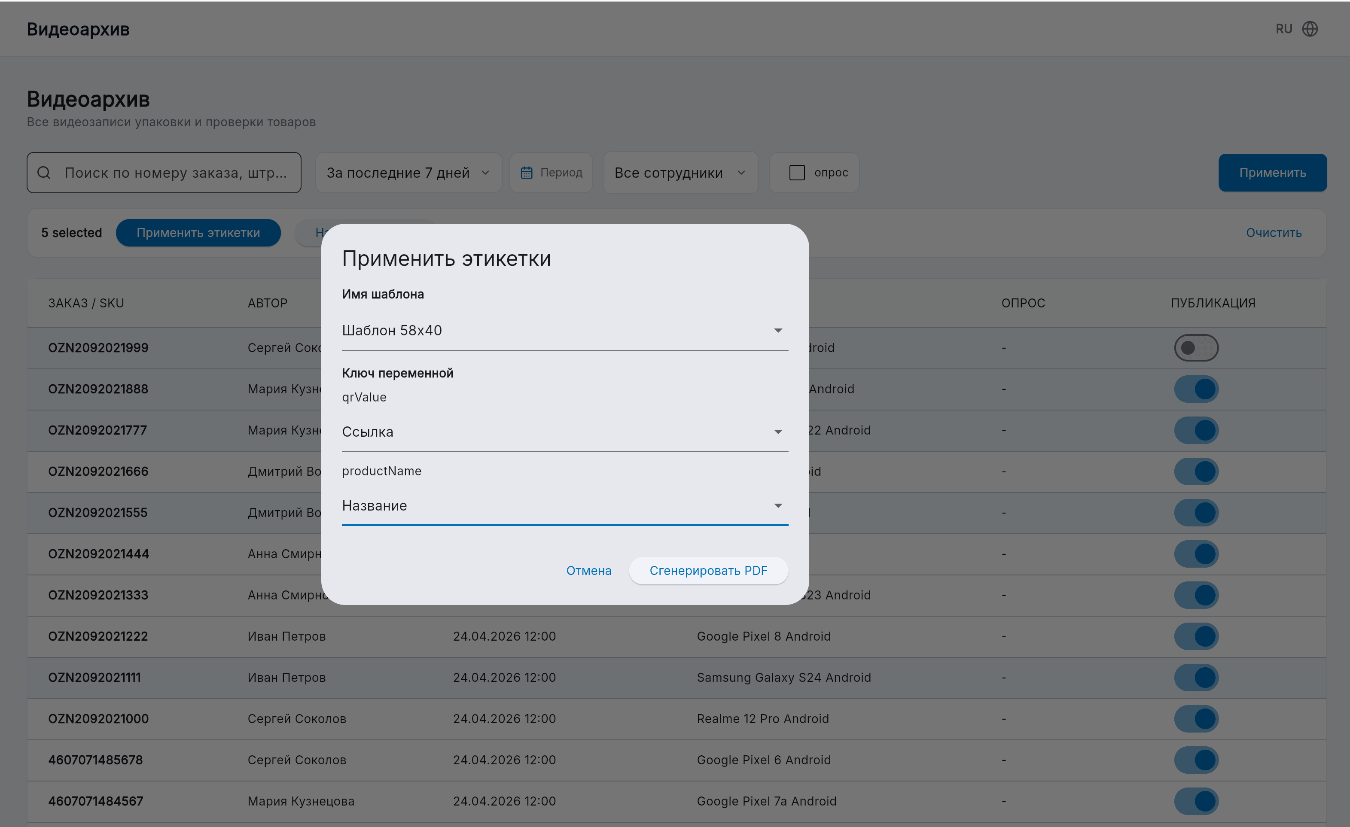Click order OZN2092021555
Viewport: 1350px width, 827px height.
point(98,513)
